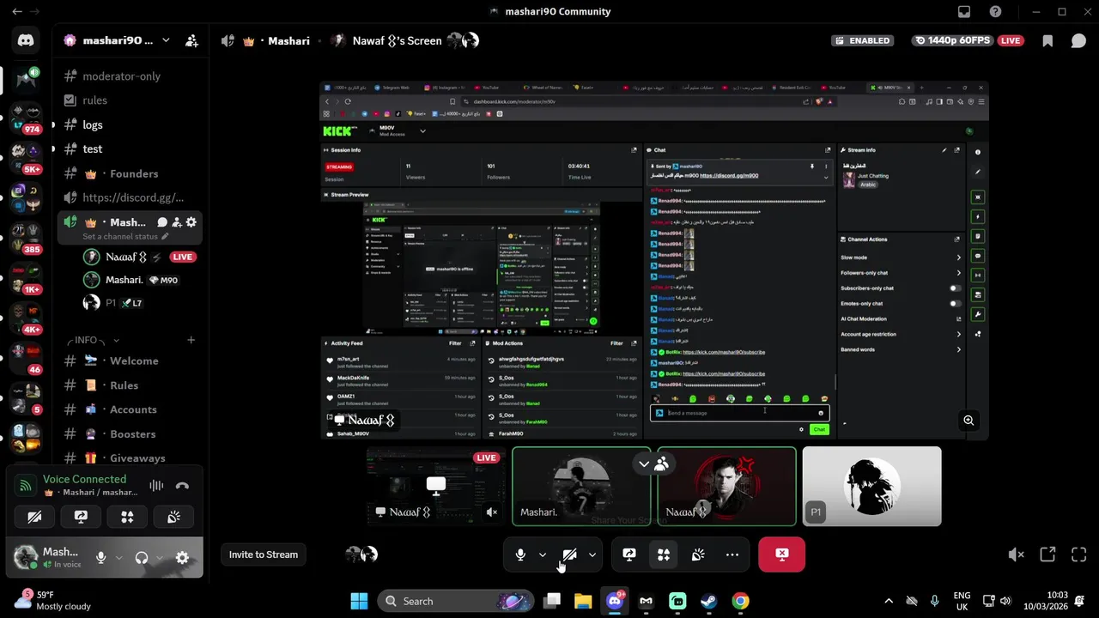This screenshot has height=618, width=1099.
Task: Hide participants with chevron above tiles
Action: pyautogui.click(x=644, y=464)
